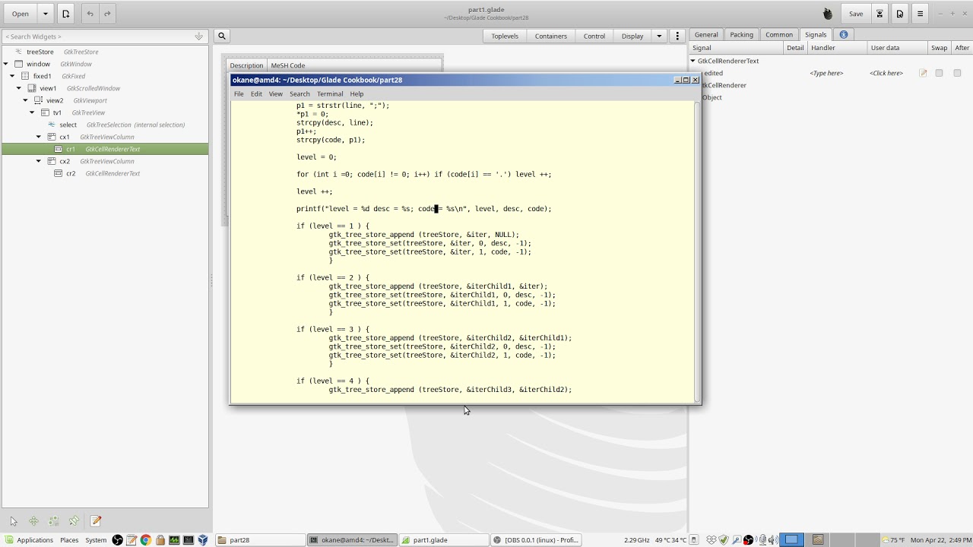Open the system monitor panel launcher
973x547 pixels.
point(174,540)
